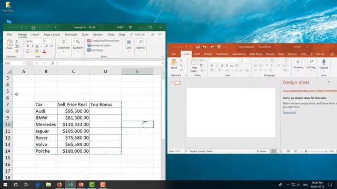The image size is (337, 189).
Task: Open Firefox from the Windows taskbar
Action: click(60, 184)
